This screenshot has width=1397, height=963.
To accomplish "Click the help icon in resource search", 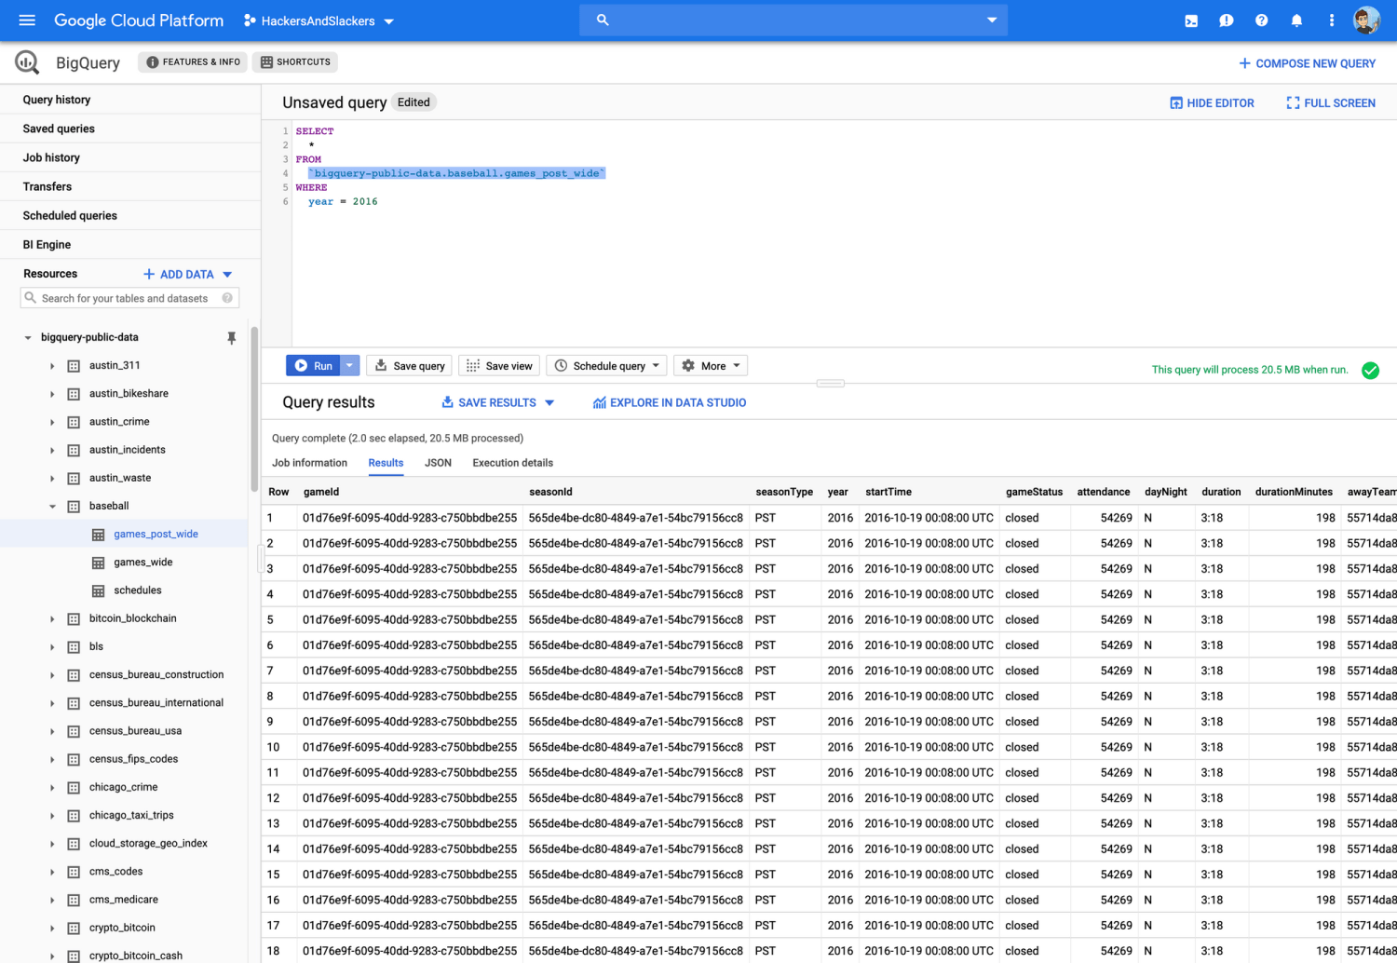I will tap(227, 298).
